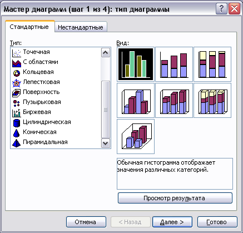This screenshot has width=243, height=233.
Task: Click the Далее > button
Action: coord(172,222)
